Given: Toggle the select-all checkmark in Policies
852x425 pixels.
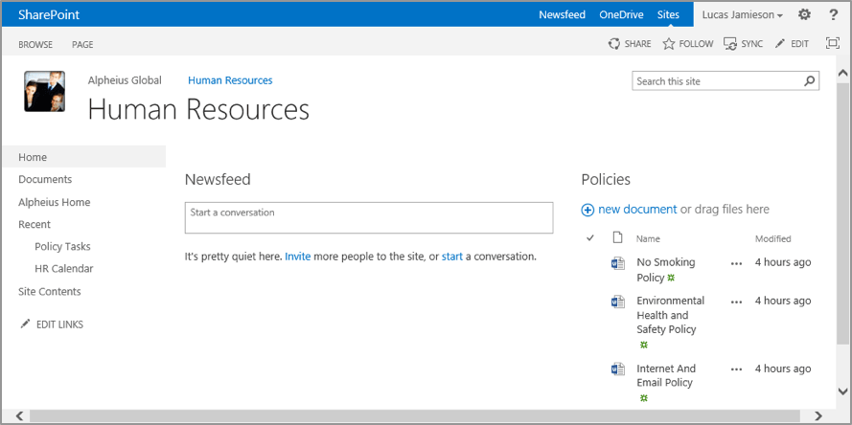Looking at the screenshot, I should pos(590,238).
